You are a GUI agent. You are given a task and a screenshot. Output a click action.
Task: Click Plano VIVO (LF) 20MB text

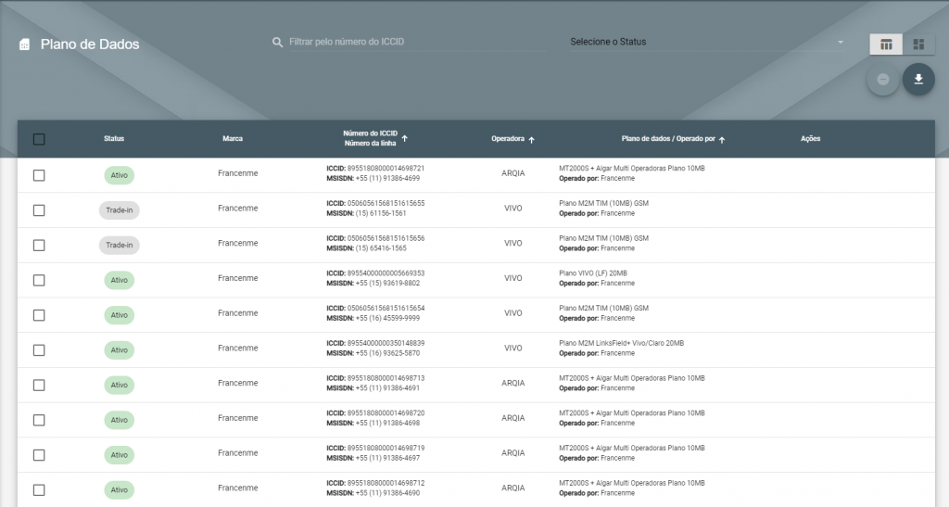tap(593, 273)
